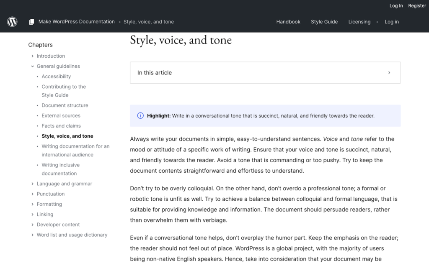Screen dimensions: 429x266
Task: Click the documentation pages icon beside site title
Action: pos(31,21)
